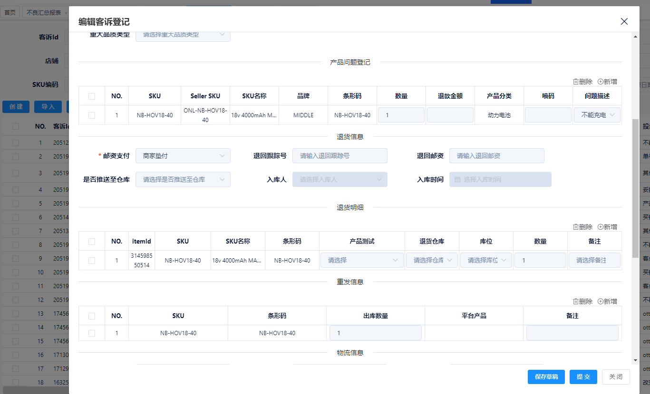Screen dimensions: 650x394
Task: Click 新增 add icon in 重发信息 section
Action: (601, 301)
